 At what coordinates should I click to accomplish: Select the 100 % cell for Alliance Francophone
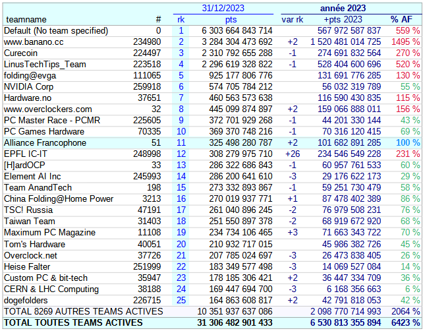pos(408,142)
